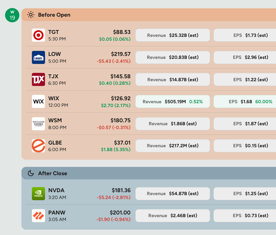Click TGT revenue estimate $25.32B box

[x=173, y=35]
